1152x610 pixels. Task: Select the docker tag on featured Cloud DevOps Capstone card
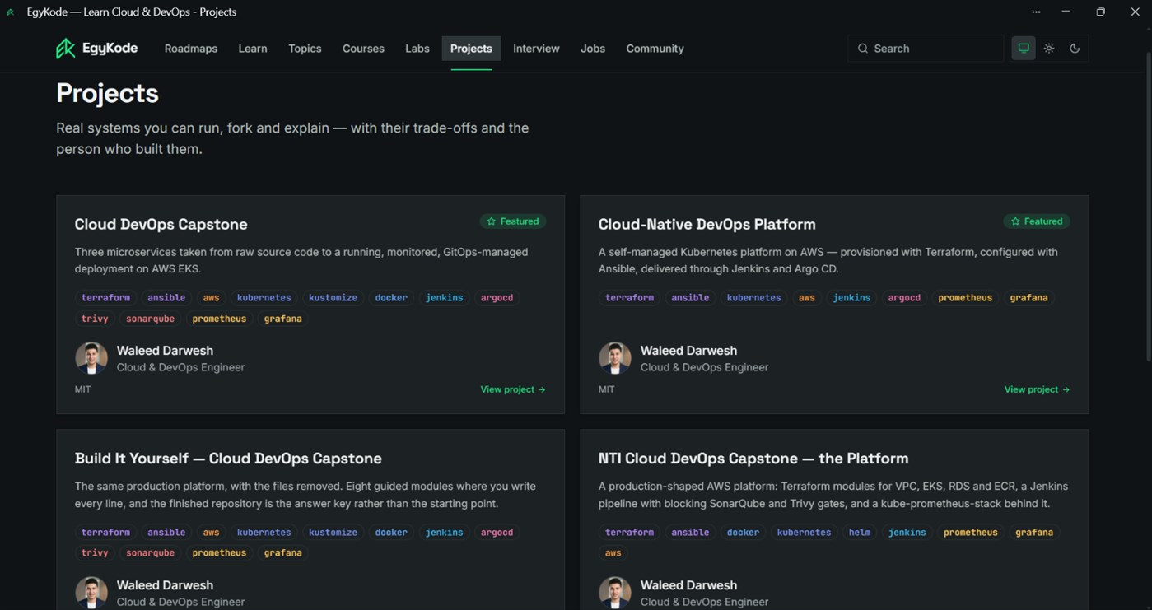pyautogui.click(x=391, y=298)
